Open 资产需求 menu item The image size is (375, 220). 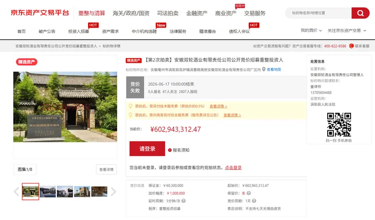[110, 31]
